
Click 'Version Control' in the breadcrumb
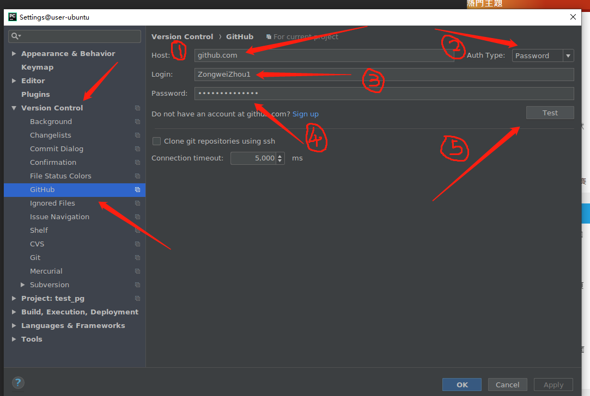pos(182,36)
